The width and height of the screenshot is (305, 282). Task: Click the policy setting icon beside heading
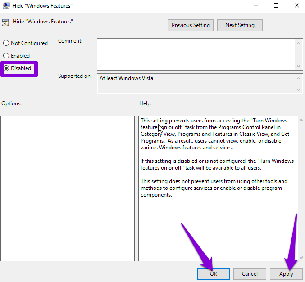pyautogui.click(x=5, y=22)
